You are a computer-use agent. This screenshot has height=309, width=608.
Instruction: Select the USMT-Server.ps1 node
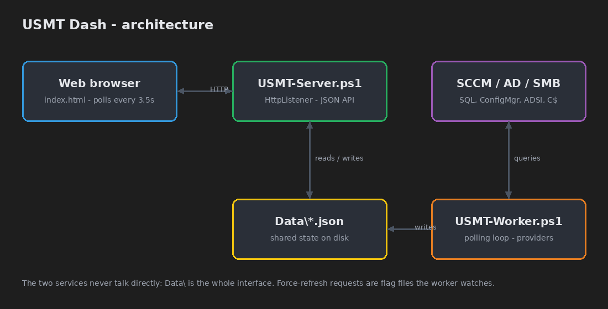point(310,92)
